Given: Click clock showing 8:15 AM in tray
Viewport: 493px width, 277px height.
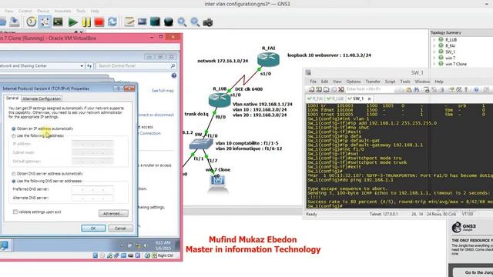Looking at the screenshot, I should (163, 245).
